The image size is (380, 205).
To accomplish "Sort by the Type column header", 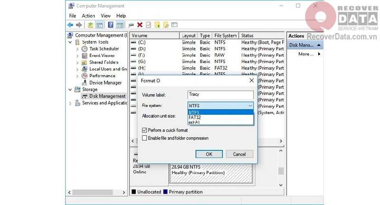I will pyautogui.click(x=205, y=36).
